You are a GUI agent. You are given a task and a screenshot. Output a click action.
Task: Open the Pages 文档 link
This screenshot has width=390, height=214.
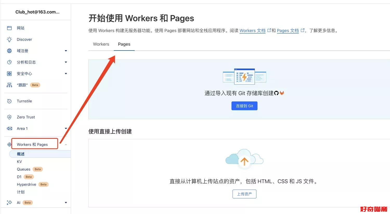[288, 31]
